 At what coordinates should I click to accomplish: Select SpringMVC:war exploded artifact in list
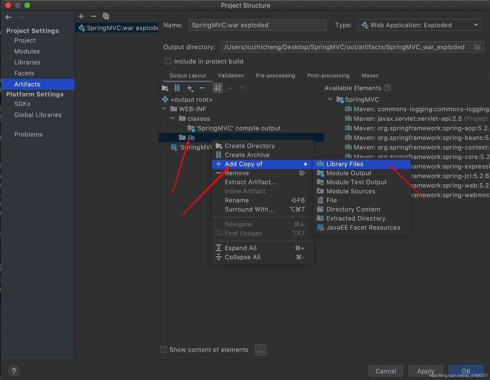tap(117, 28)
